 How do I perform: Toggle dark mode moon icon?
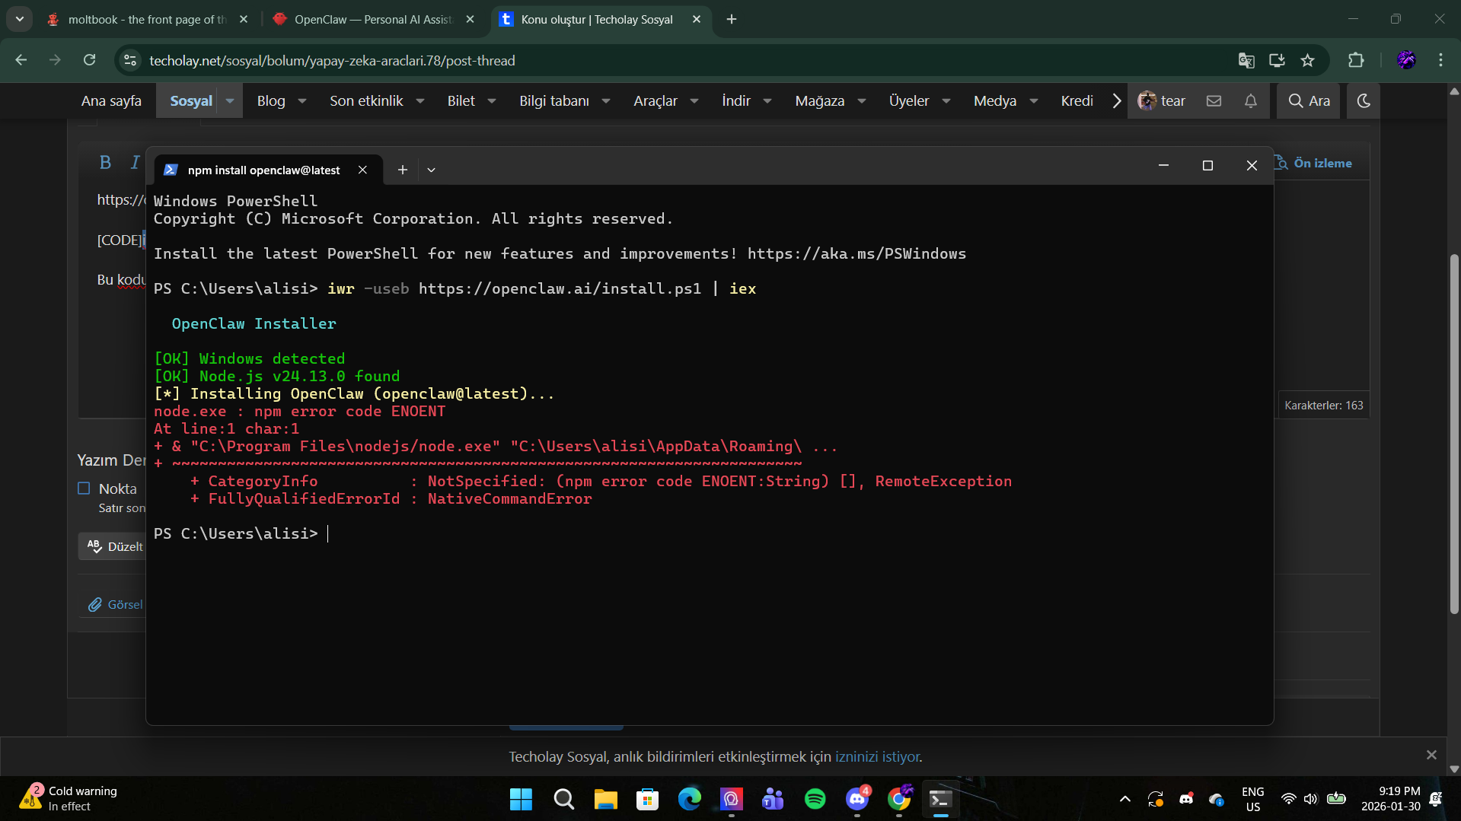tap(1364, 100)
